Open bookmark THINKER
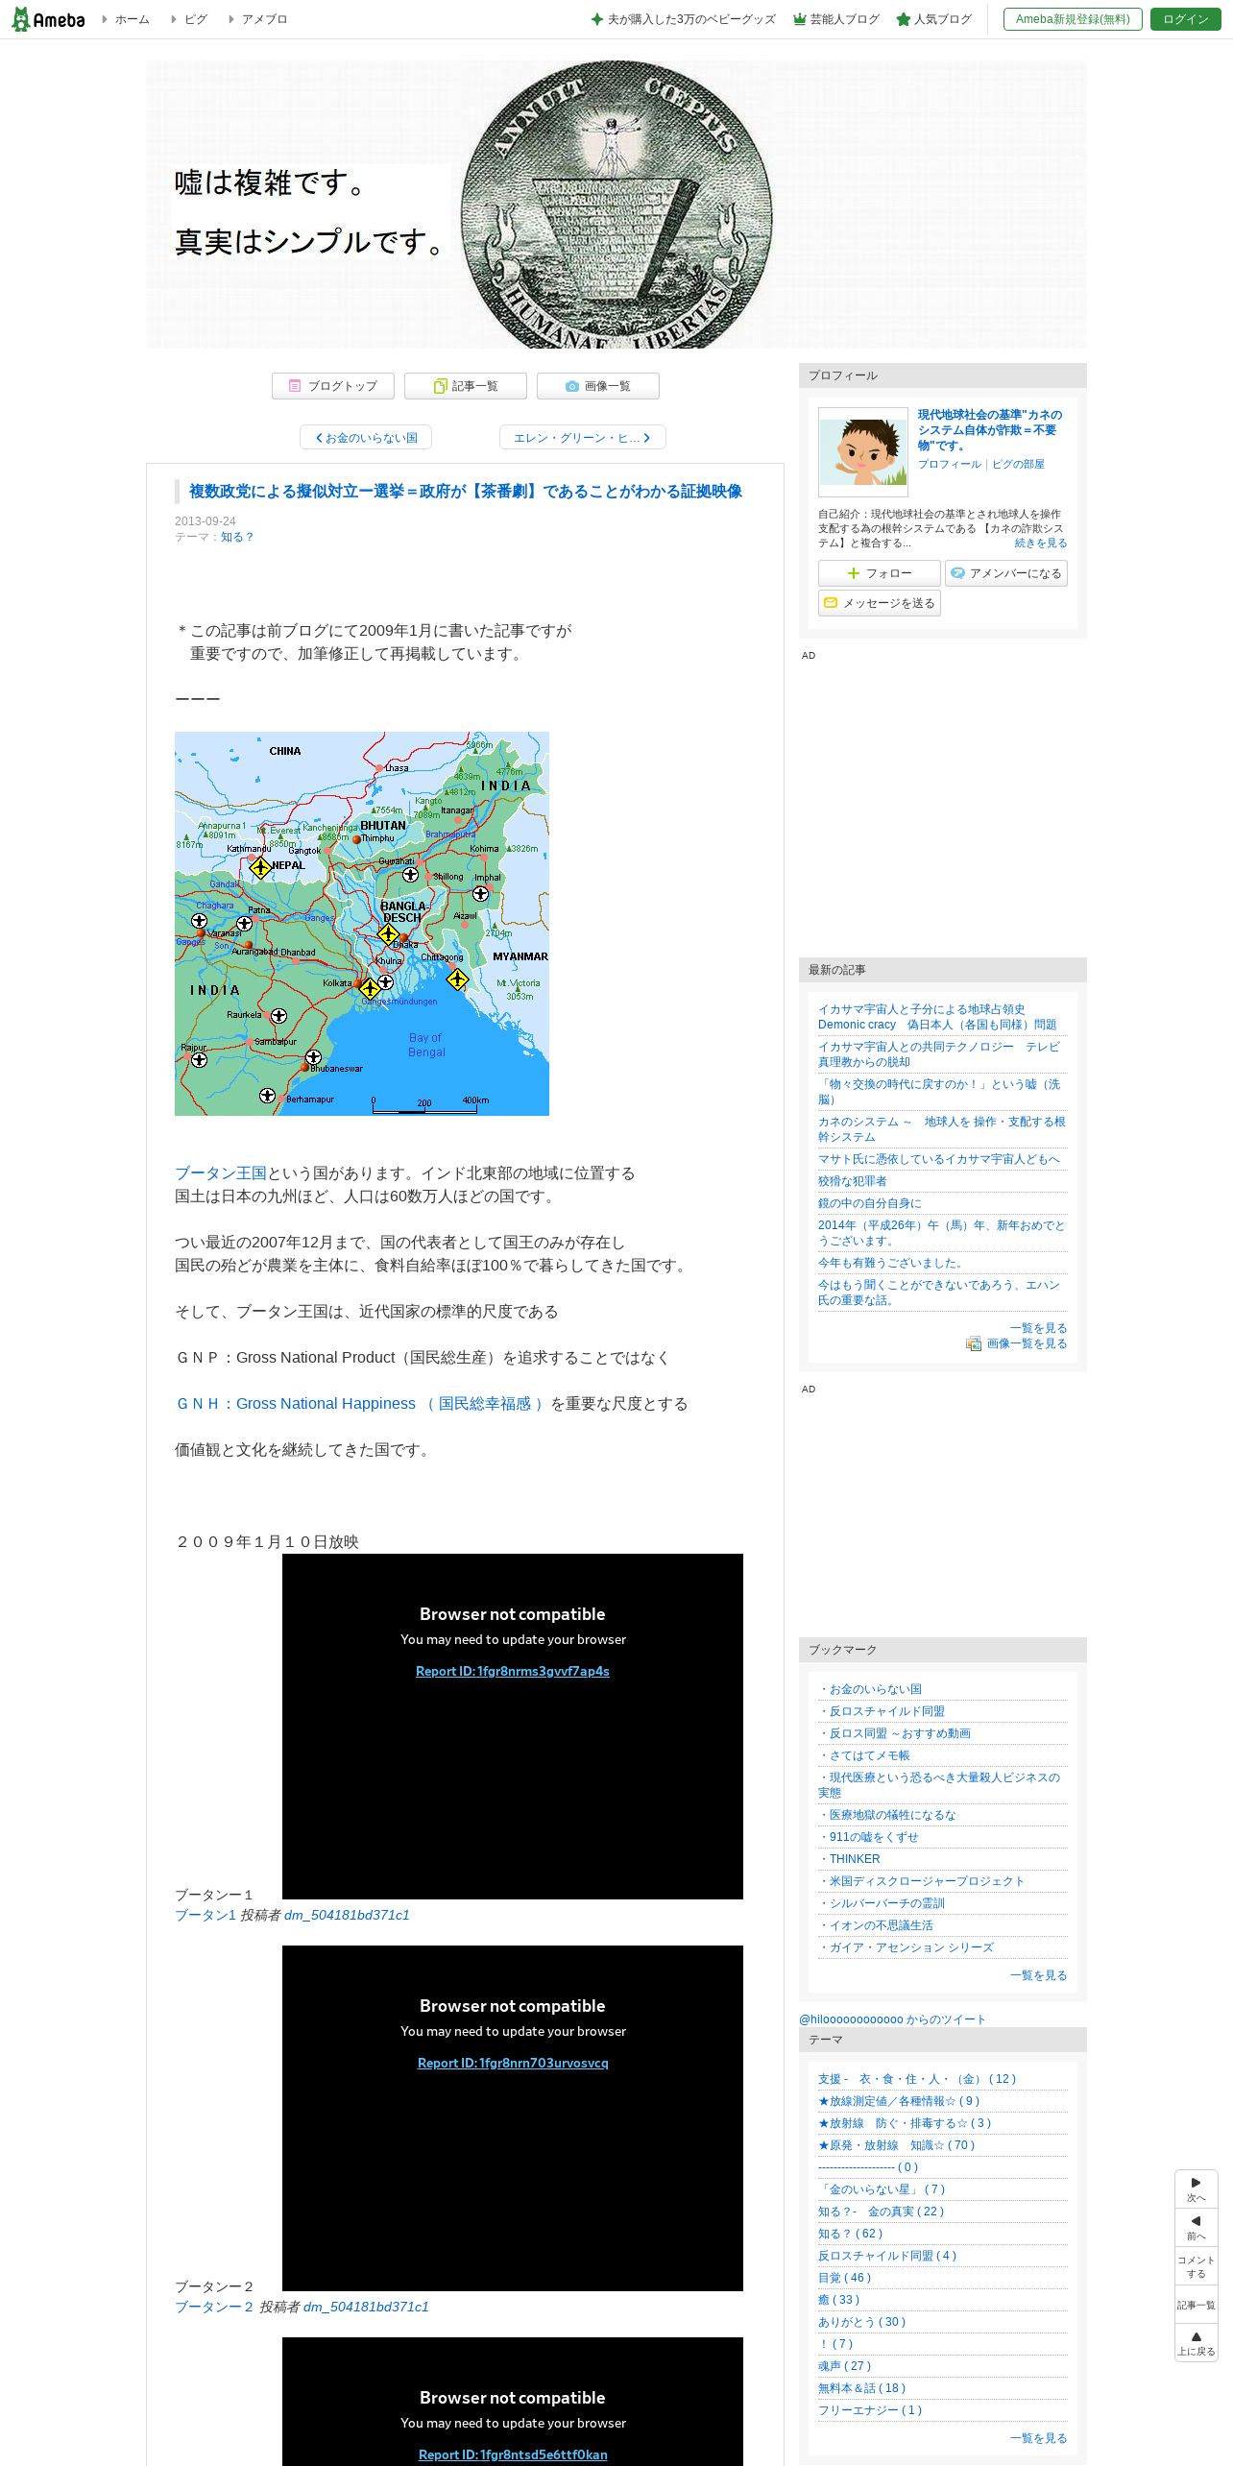The width and height of the screenshot is (1233, 2466). click(x=850, y=1859)
